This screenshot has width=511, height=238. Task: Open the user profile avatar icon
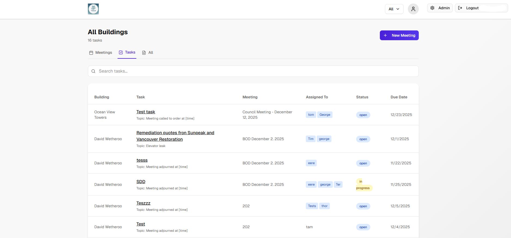click(413, 9)
